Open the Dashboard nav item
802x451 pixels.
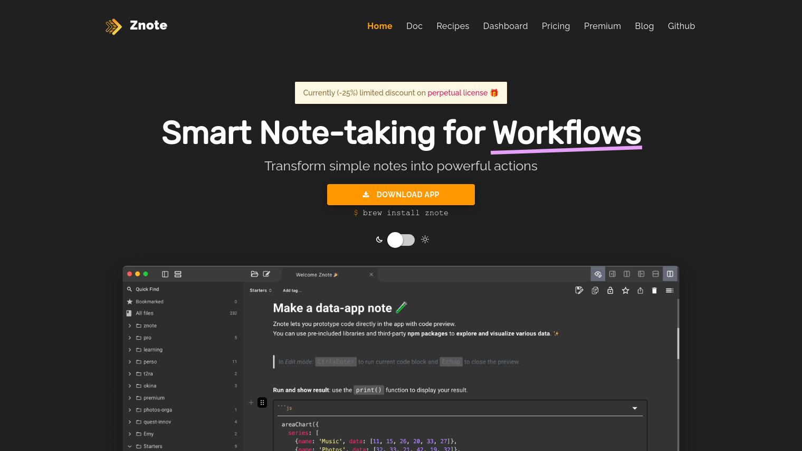(505, 26)
